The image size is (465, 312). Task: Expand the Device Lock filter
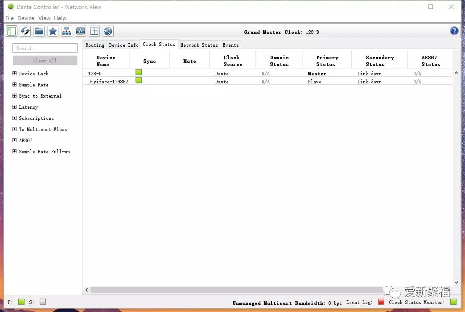15,74
